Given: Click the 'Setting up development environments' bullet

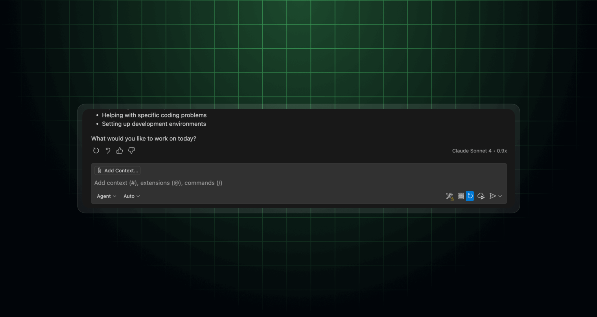Looking at the screenshot, I should 154,124.
